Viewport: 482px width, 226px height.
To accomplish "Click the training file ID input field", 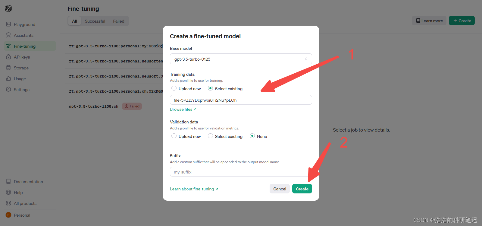I will click(241, 100).
